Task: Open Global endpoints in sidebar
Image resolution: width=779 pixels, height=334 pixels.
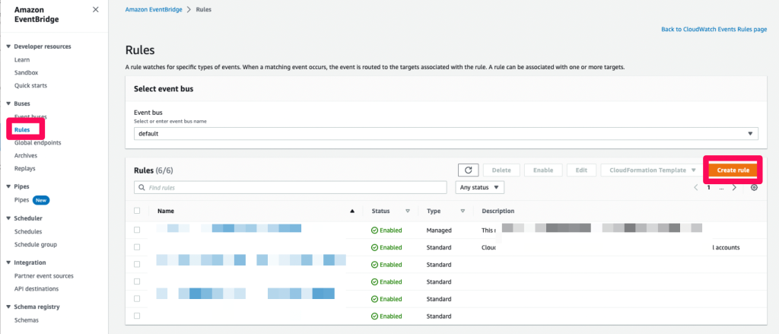Action: click(x=38, y=142)
